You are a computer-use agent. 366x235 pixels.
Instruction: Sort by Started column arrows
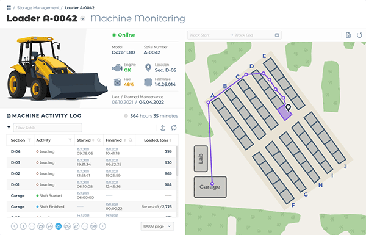point(93,140)
